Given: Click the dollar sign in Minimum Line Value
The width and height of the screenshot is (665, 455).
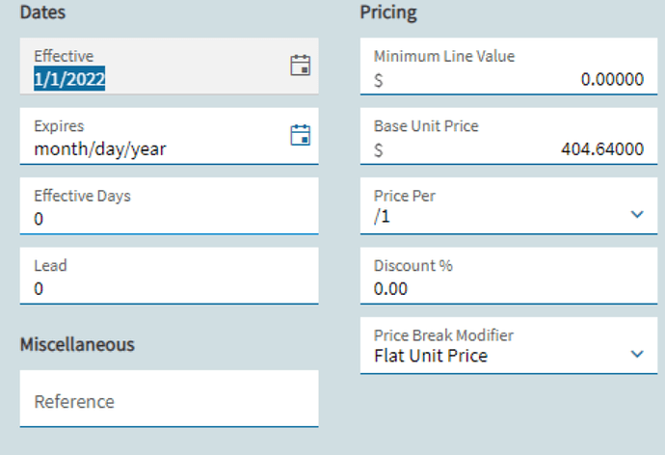Looking at the screenshot, I should coord(379,80).
